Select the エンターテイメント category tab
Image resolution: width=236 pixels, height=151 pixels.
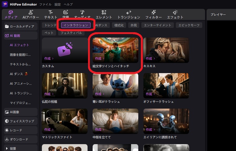(157, 25)
